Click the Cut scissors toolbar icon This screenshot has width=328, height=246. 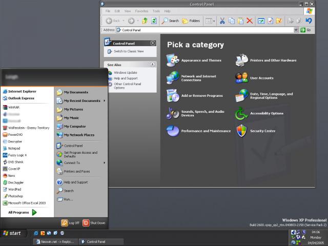pyautogui.click(x=222, y=20)
